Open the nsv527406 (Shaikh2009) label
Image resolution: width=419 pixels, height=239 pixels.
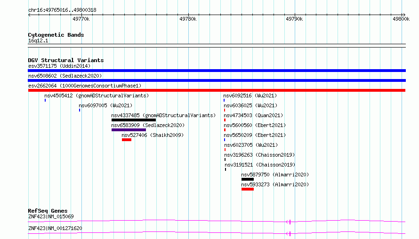153,135
